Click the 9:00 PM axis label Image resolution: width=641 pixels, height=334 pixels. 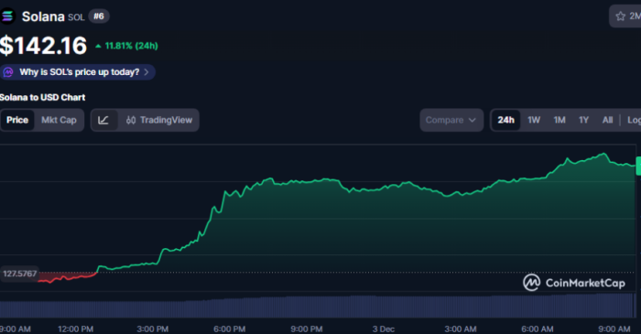click(x=307, y=329)
